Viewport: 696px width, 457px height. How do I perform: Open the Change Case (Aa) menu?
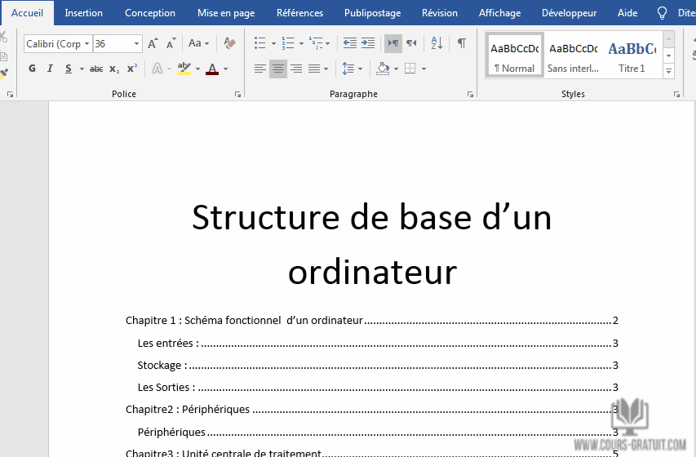(x=198, y=43)
